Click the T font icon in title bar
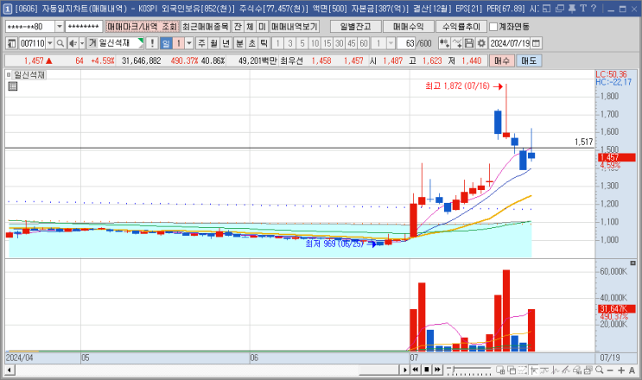Screen dimensions: 642x380 583,8
